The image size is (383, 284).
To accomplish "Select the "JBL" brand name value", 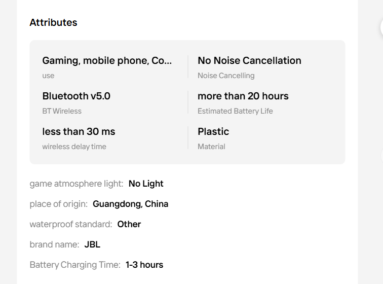I will (92, 244).
